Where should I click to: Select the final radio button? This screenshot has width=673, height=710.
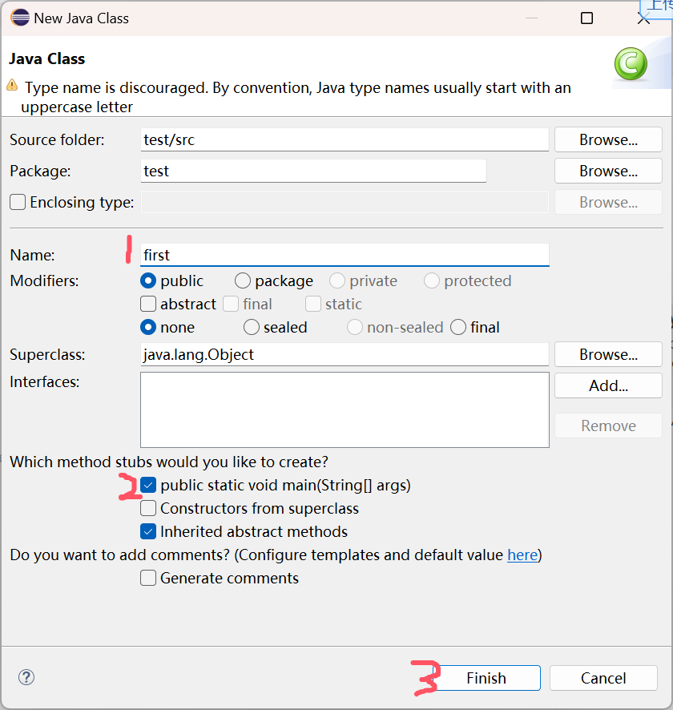[458, 327]
